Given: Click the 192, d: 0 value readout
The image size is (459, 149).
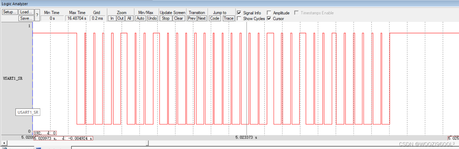Looking at the screenshot, I should coord(45,133).
